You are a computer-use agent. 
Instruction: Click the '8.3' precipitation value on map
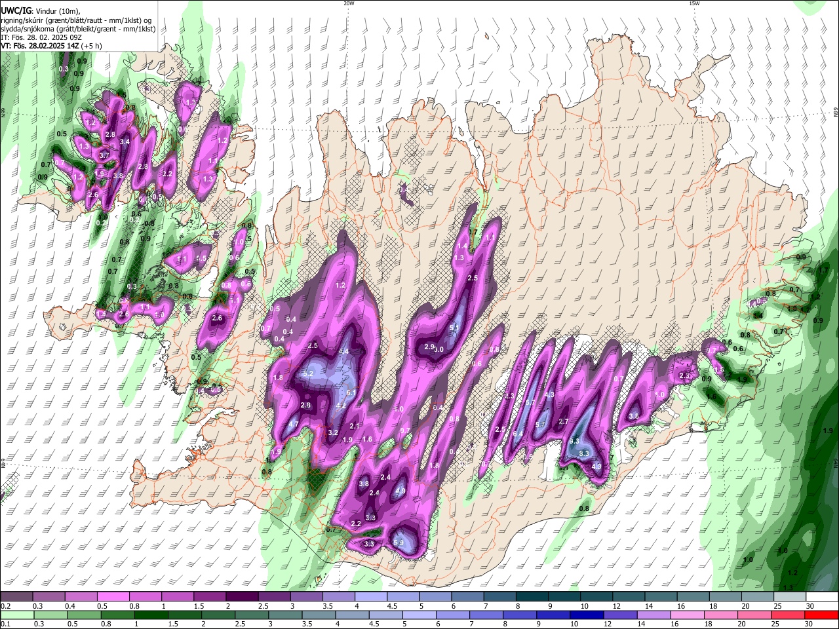pos(585,453)
